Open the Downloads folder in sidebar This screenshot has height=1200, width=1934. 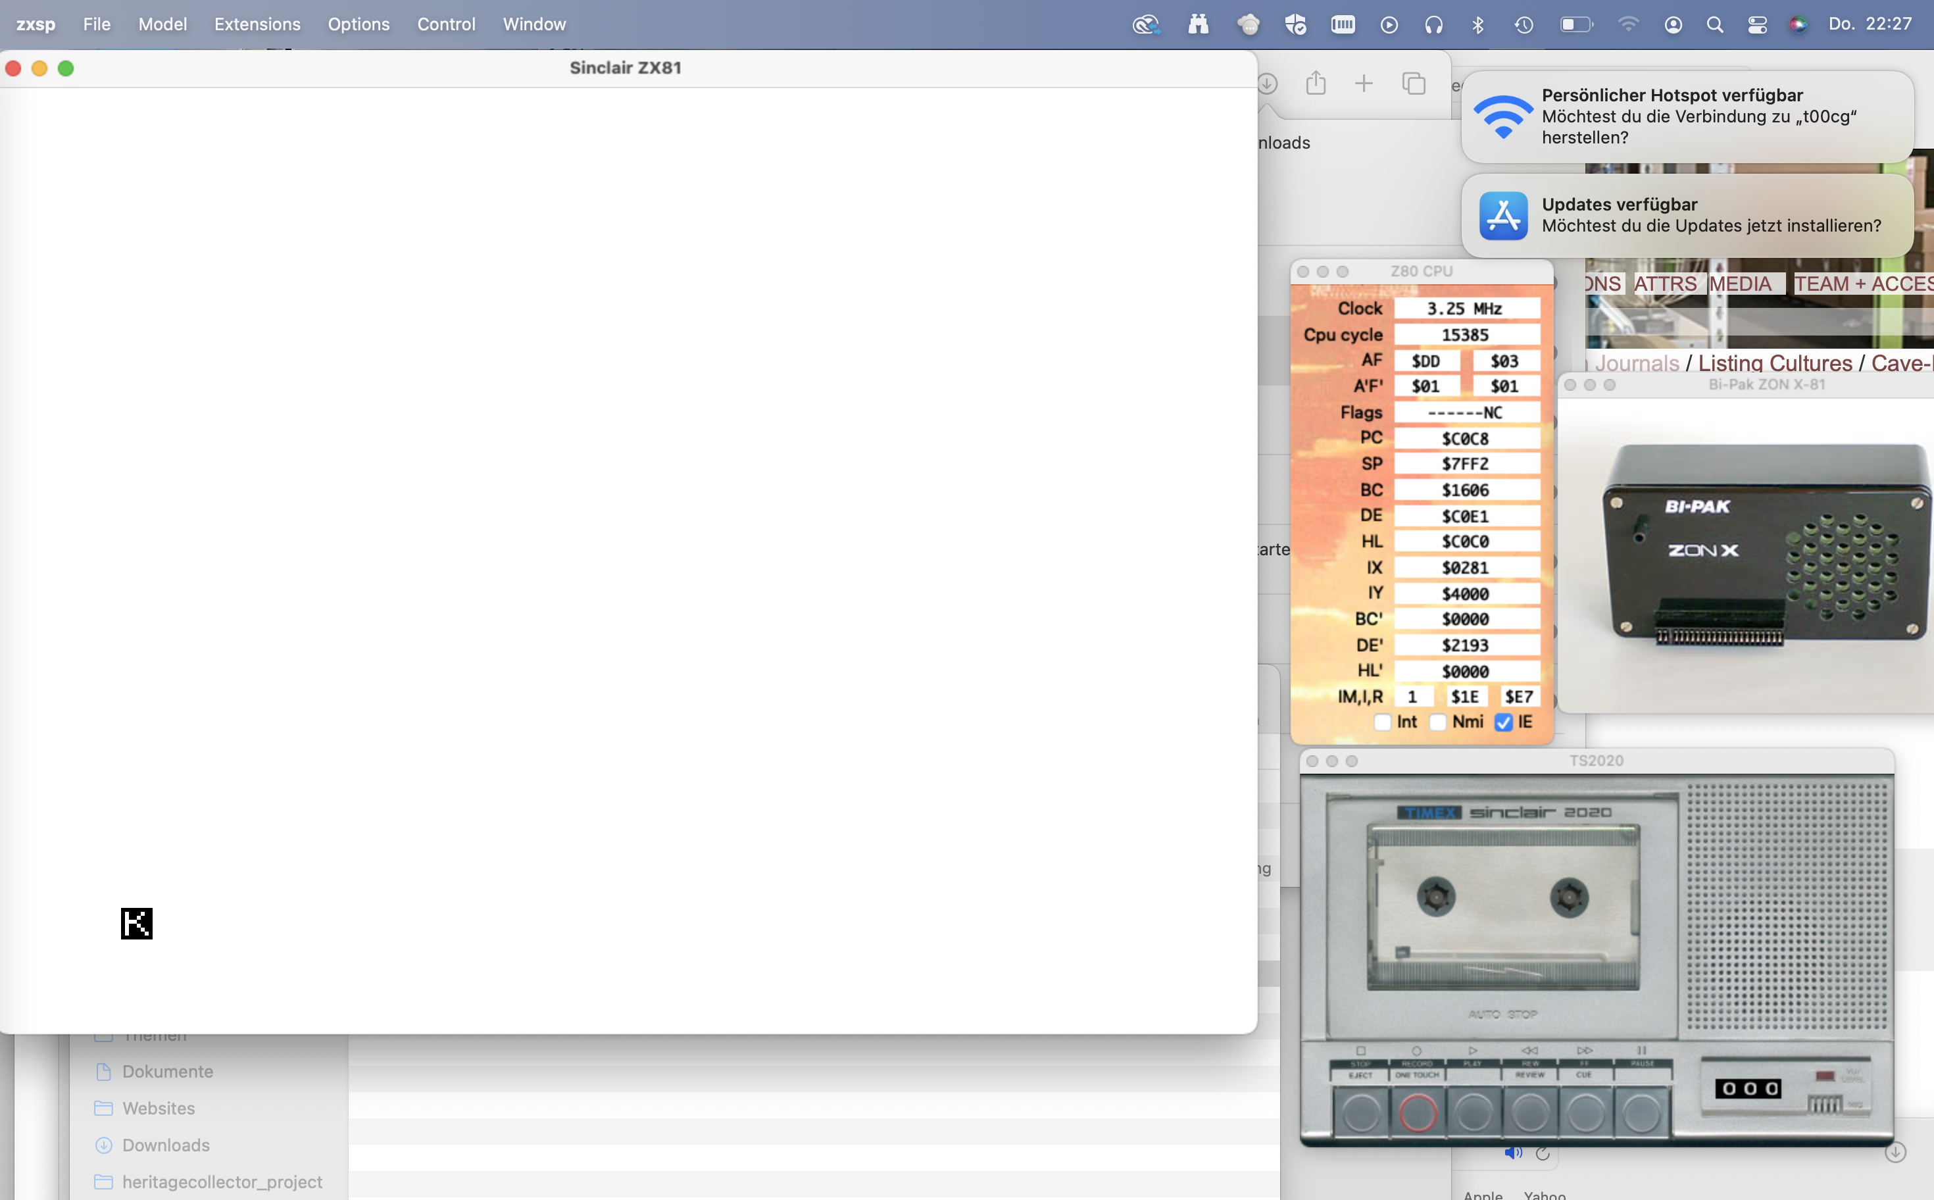point(166,1145)
